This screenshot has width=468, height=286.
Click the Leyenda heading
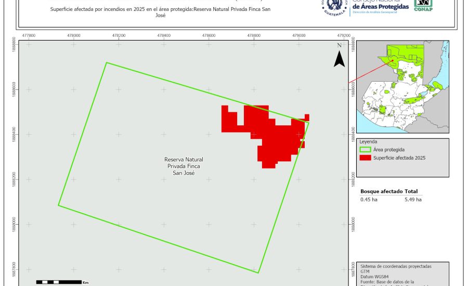point(368,141)
